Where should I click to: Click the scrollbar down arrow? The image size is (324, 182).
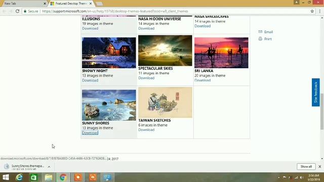click(322, 159)
